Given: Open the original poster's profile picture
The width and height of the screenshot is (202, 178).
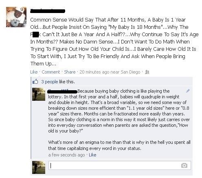Looking at the screenshot, I should 16,17.
